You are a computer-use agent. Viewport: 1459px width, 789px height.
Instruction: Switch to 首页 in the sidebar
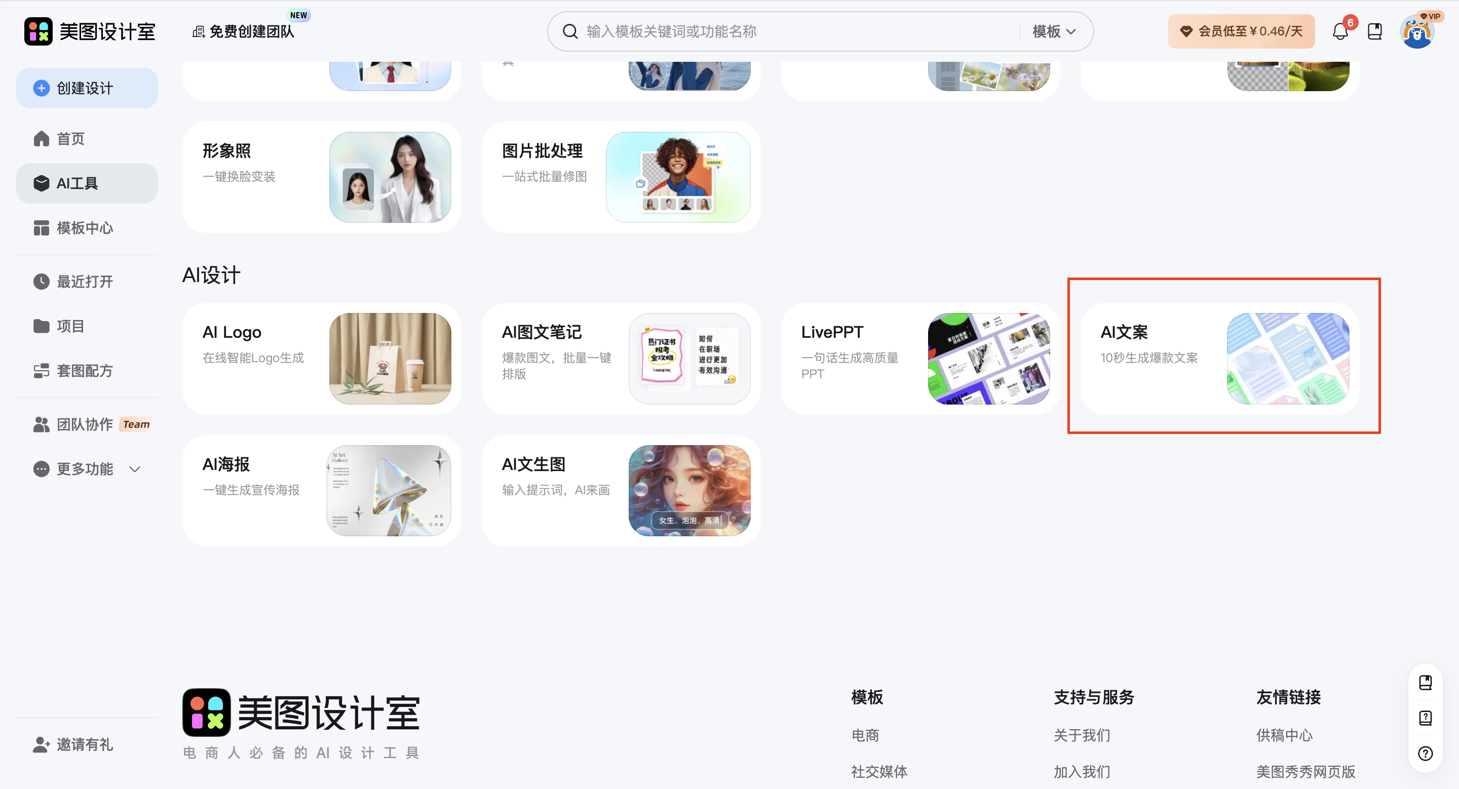tap(70, 138)
